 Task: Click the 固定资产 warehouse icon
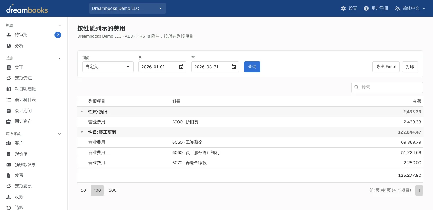pos(9,121)
